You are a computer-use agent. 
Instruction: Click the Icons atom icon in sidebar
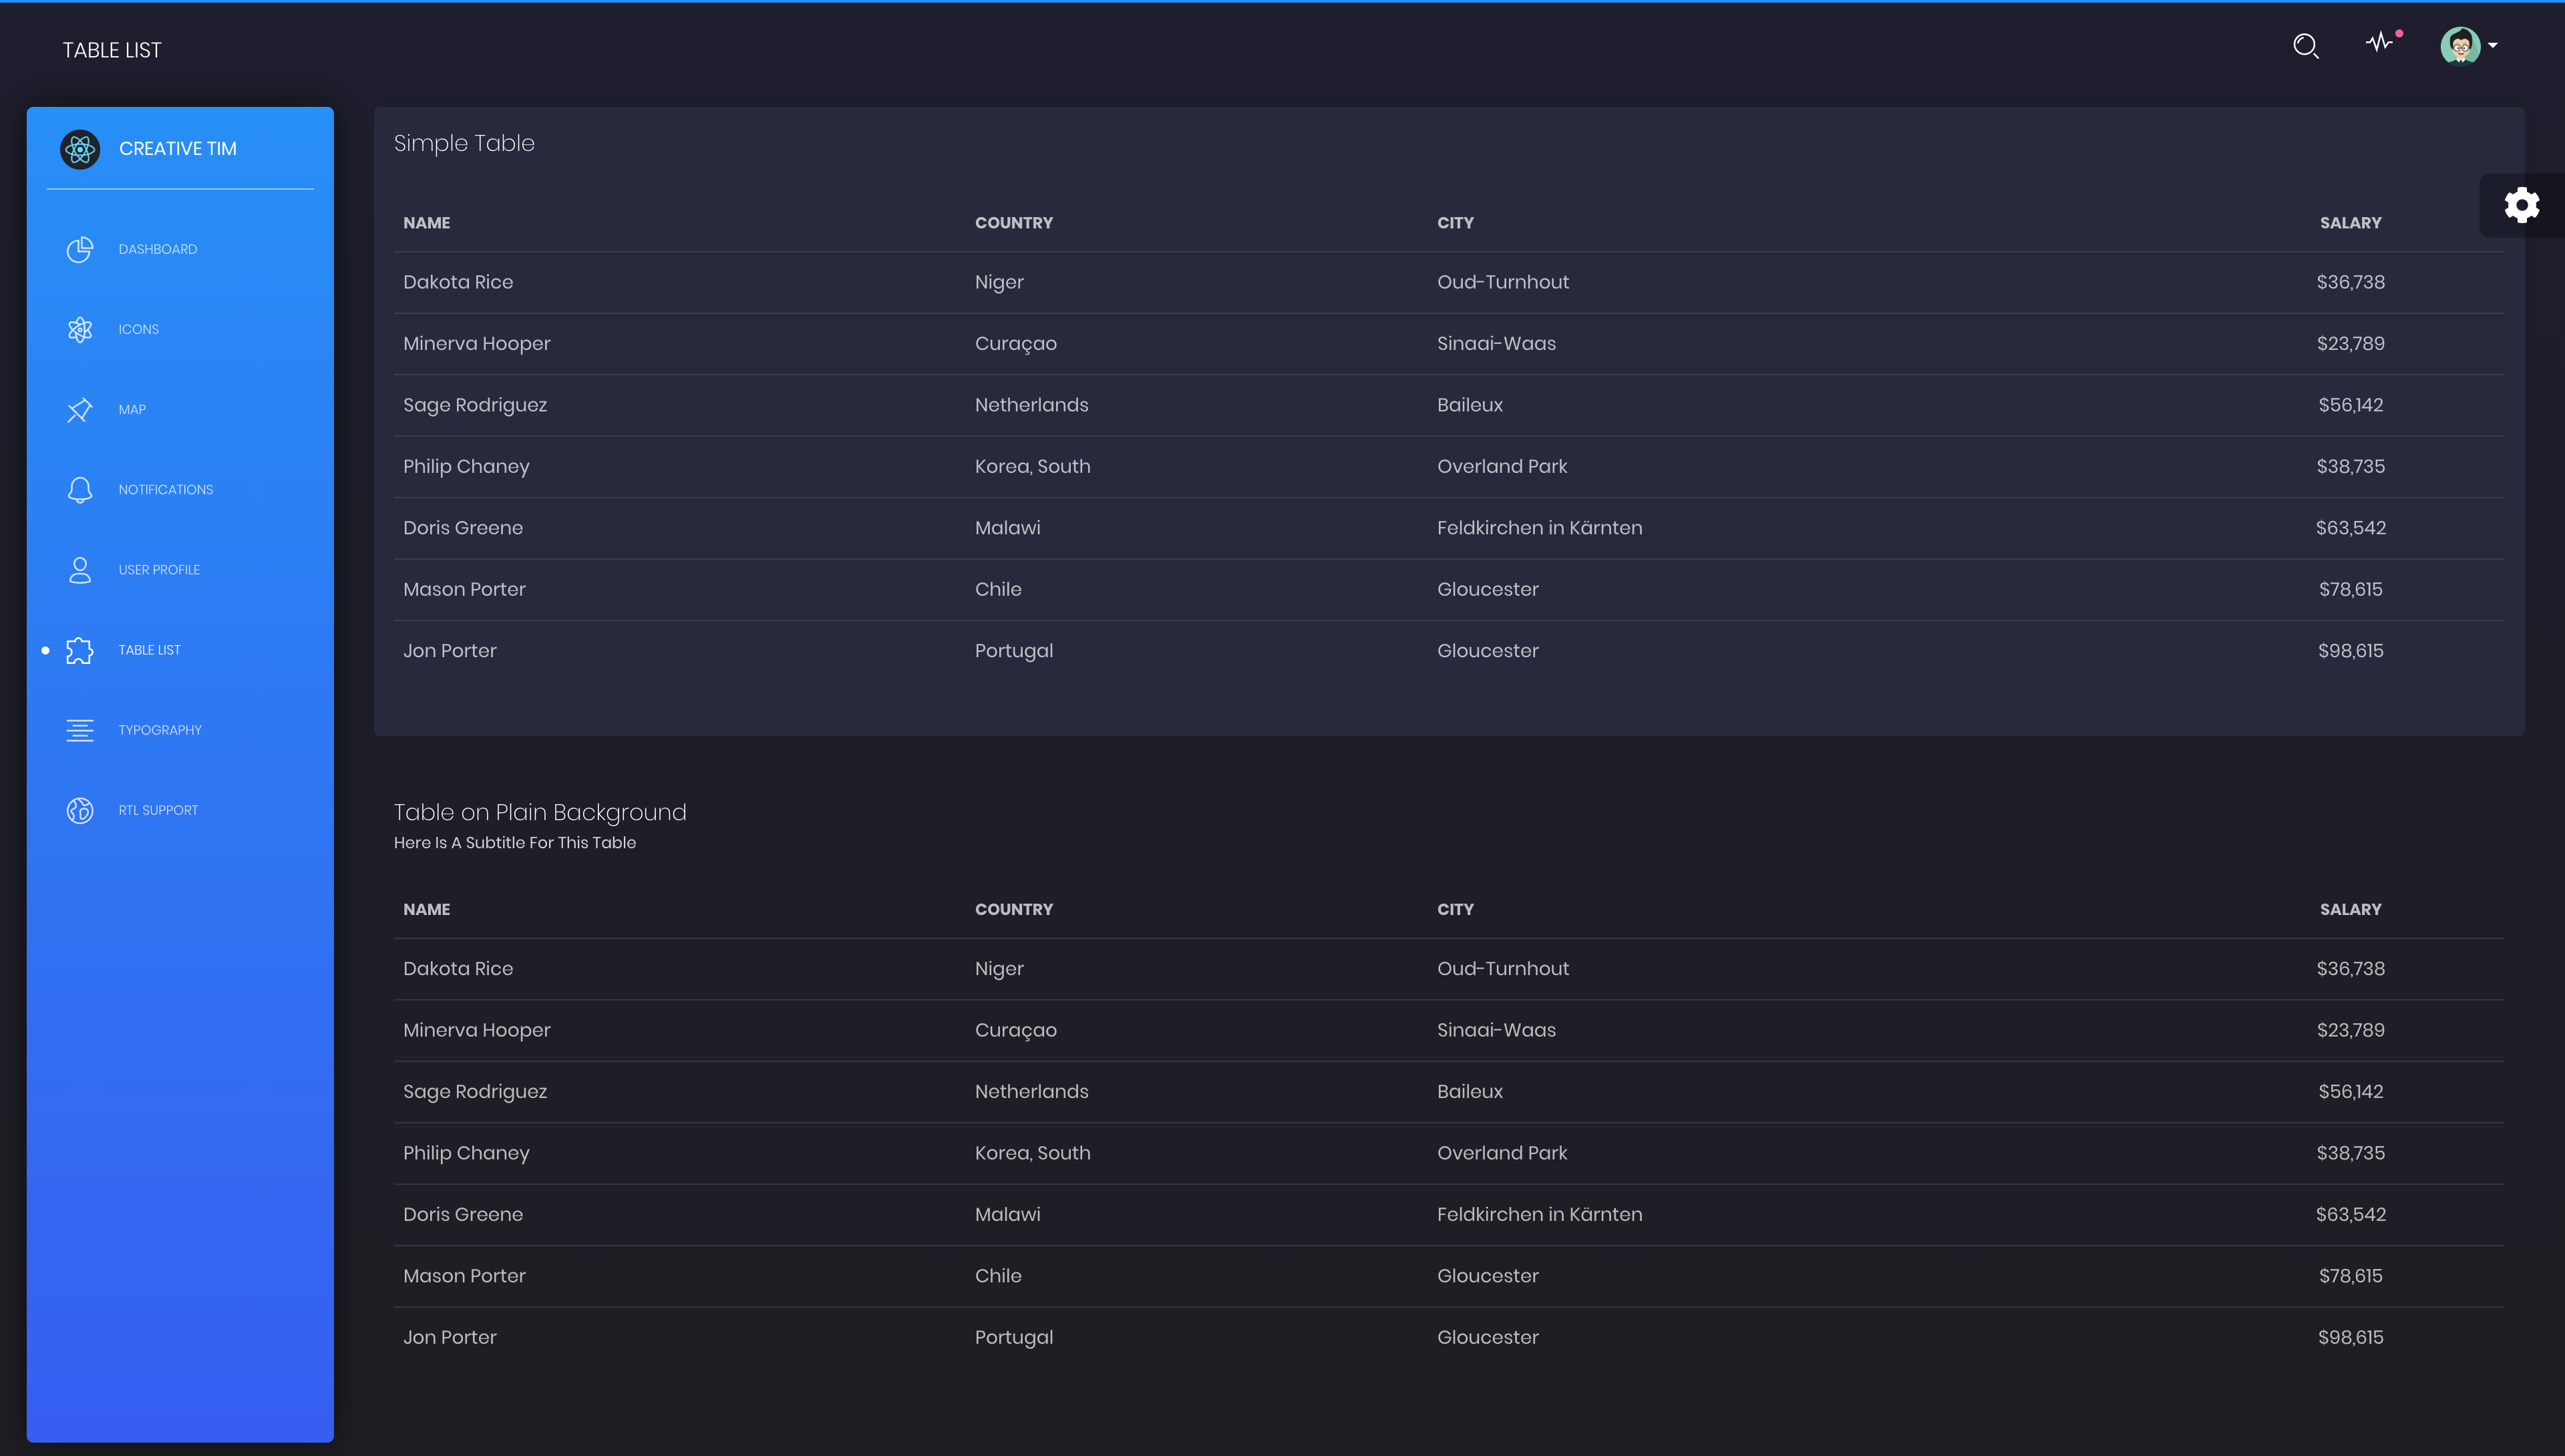click(x=80, y=329)
